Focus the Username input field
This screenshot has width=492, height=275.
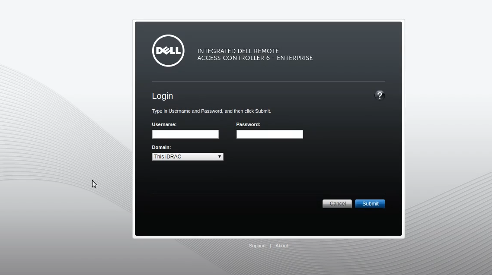tap(185, 134)
